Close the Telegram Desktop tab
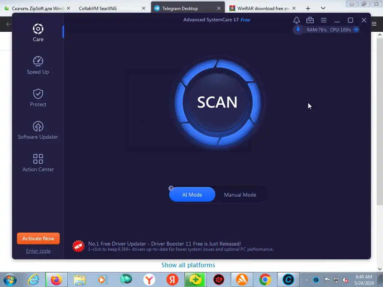The image size is (383, 287). 218,8
